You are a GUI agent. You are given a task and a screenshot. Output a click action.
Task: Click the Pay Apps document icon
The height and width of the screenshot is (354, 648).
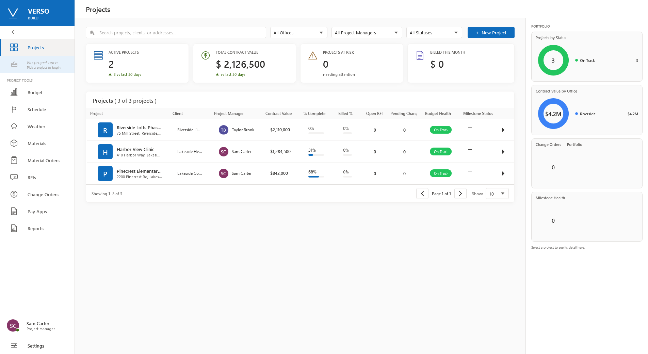(14, 211)
